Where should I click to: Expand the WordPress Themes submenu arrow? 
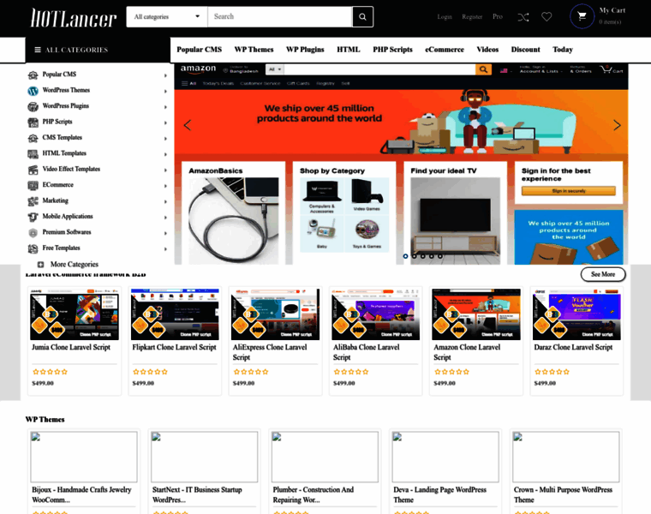[x=165, y=92]
